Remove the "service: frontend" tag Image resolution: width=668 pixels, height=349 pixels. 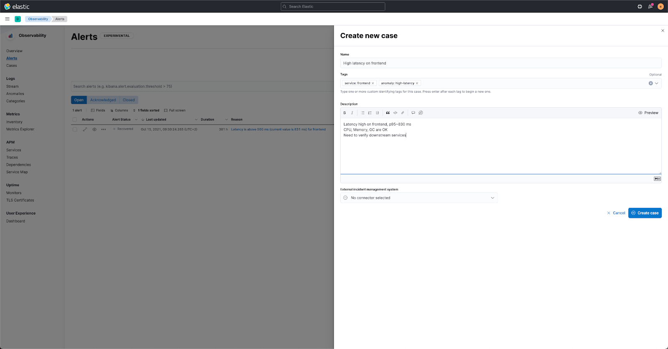373,83
